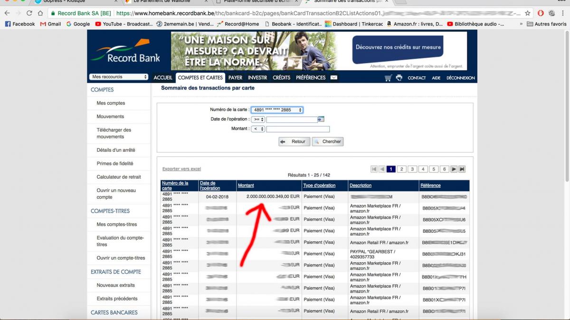Select the COMPTES ET CARTES menu

pyautogui.click(x=200, y=78)
